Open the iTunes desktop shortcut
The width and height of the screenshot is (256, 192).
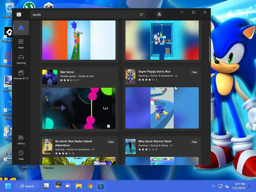(7, 133)
